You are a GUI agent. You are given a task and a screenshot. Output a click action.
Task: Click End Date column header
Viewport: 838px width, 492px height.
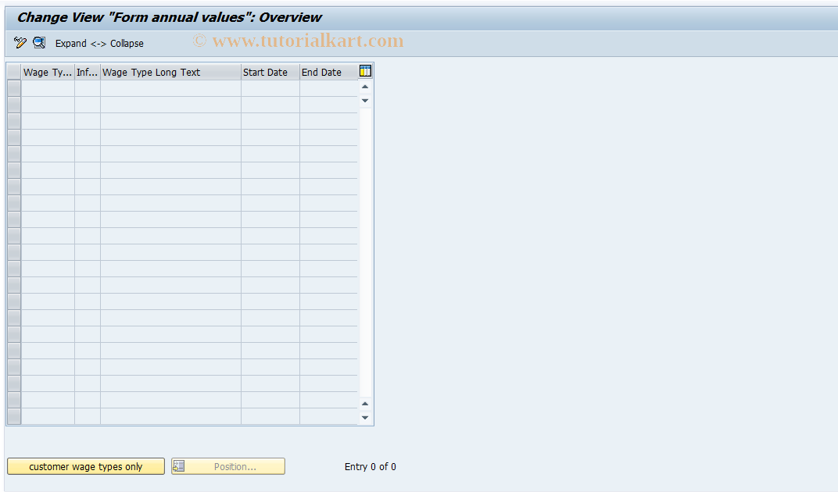tap(328, 72)
